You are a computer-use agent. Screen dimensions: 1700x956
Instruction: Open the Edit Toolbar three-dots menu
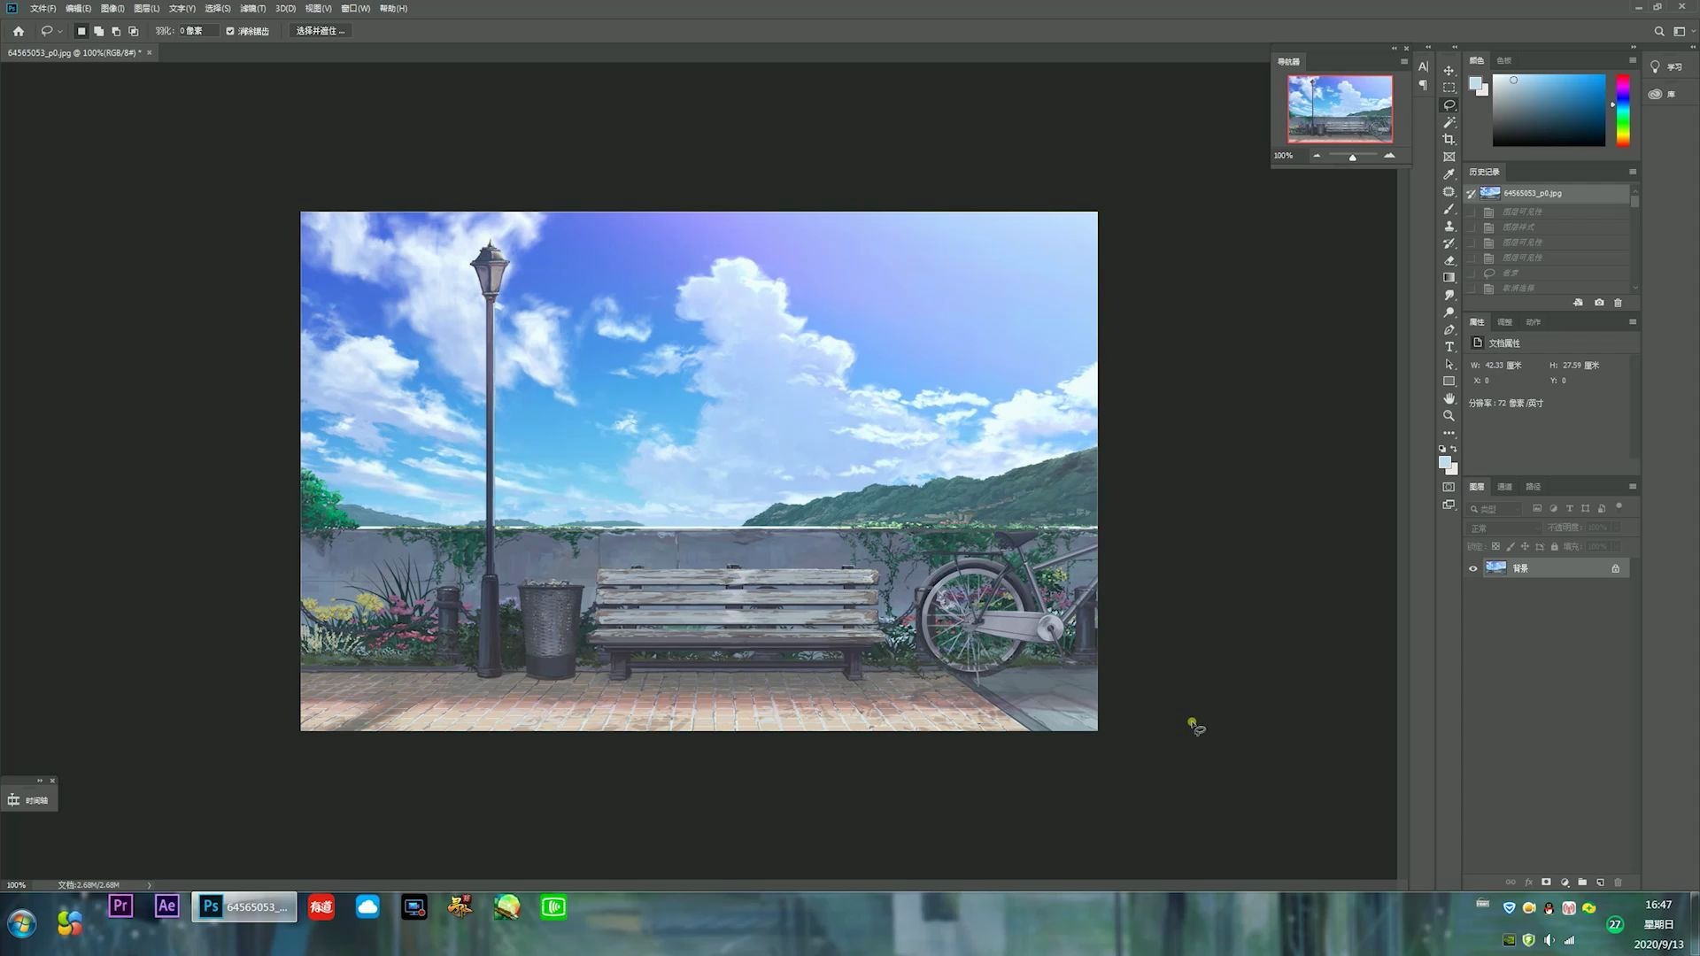(1449, 433)
